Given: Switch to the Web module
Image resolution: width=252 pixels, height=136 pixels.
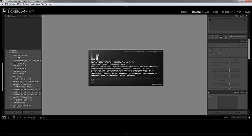Looking at the screenshot, I should point(247,12).
